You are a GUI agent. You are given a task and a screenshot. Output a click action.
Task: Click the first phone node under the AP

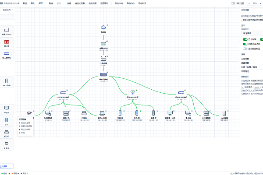click(x=120, y=113)
